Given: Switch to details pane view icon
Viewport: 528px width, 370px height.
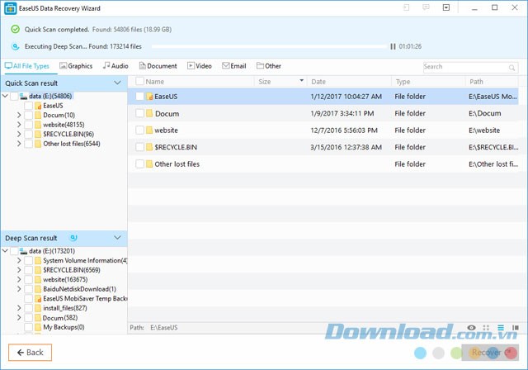Looking at the screenshot, I should [x=515, y=328].
